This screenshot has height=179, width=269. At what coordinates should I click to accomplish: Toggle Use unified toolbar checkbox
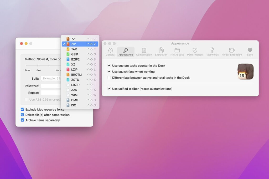point(109,89)
